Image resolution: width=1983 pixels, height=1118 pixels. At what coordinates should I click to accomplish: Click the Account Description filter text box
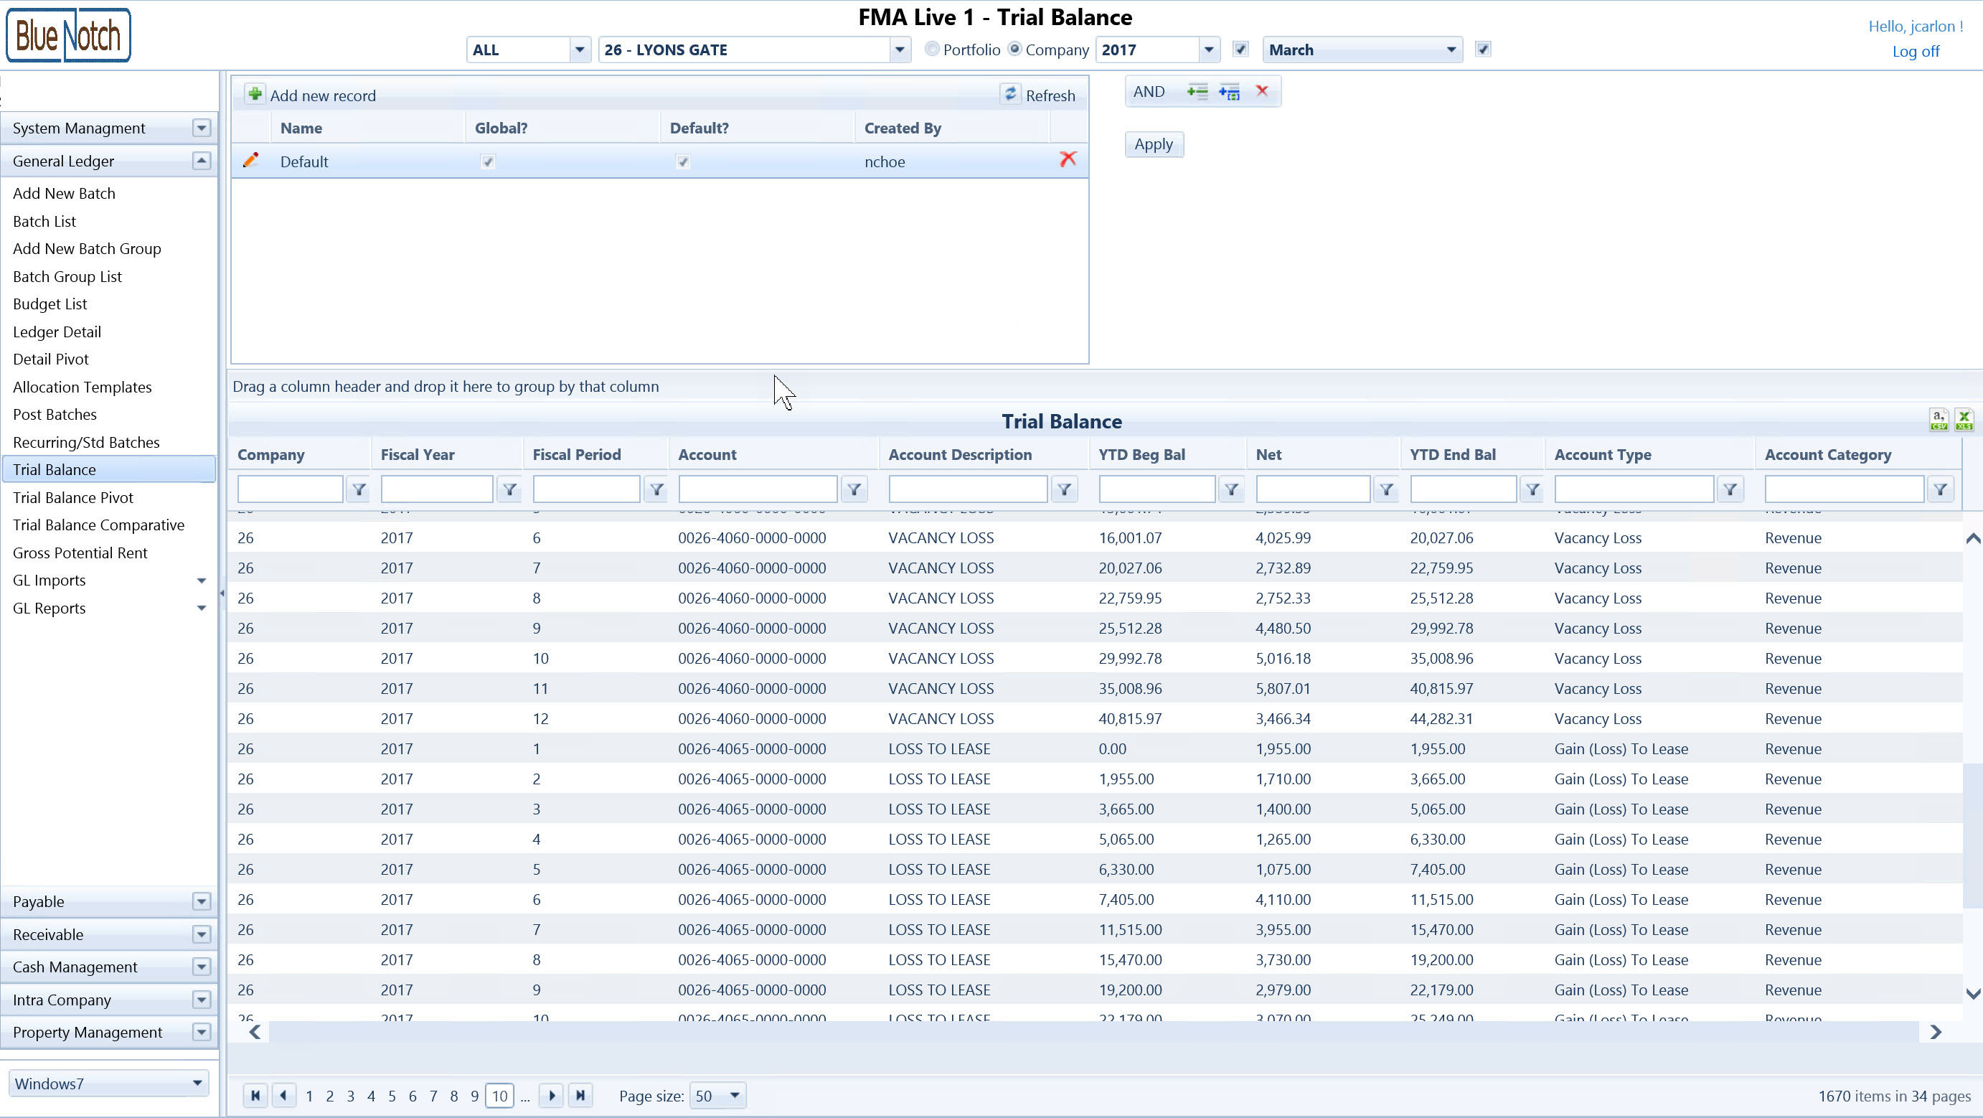point(967,489)
